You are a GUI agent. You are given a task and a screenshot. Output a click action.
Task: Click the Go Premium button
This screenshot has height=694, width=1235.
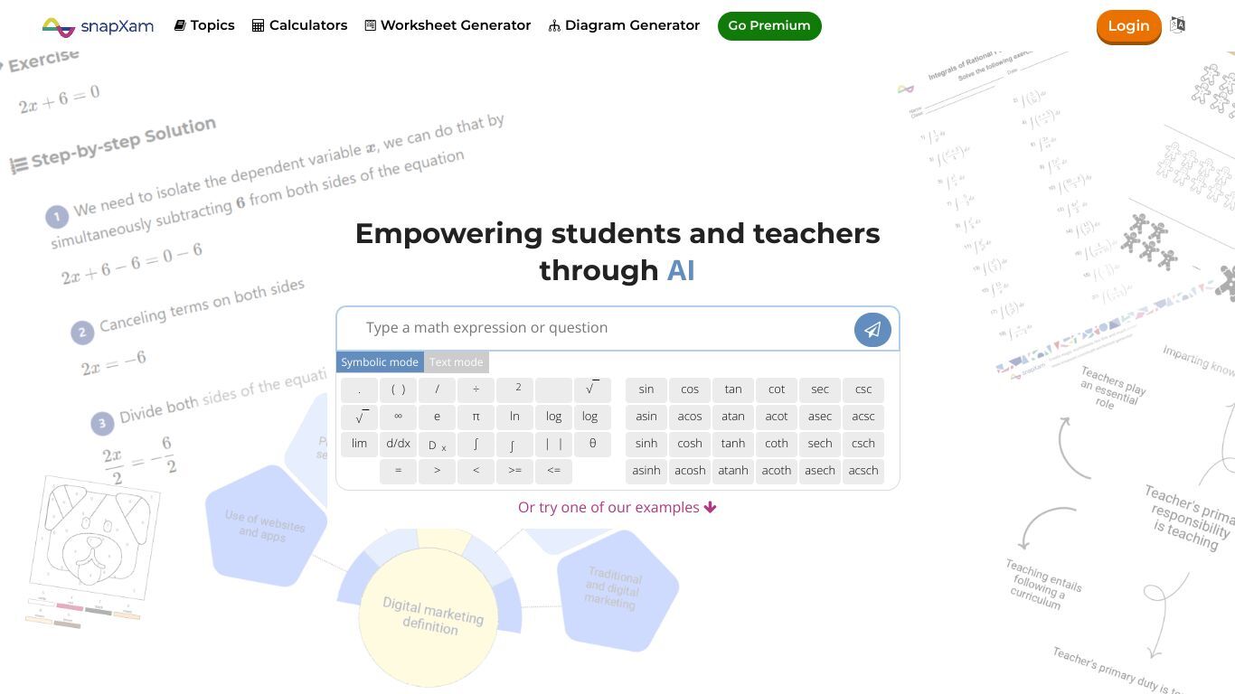pos(769,26)
